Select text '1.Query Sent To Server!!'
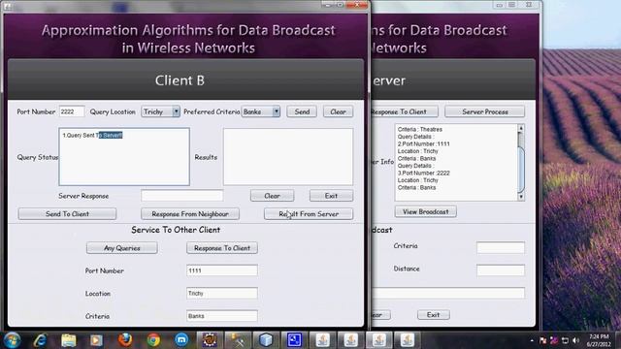Screen dimensions: 621x349 click(93, 136)
